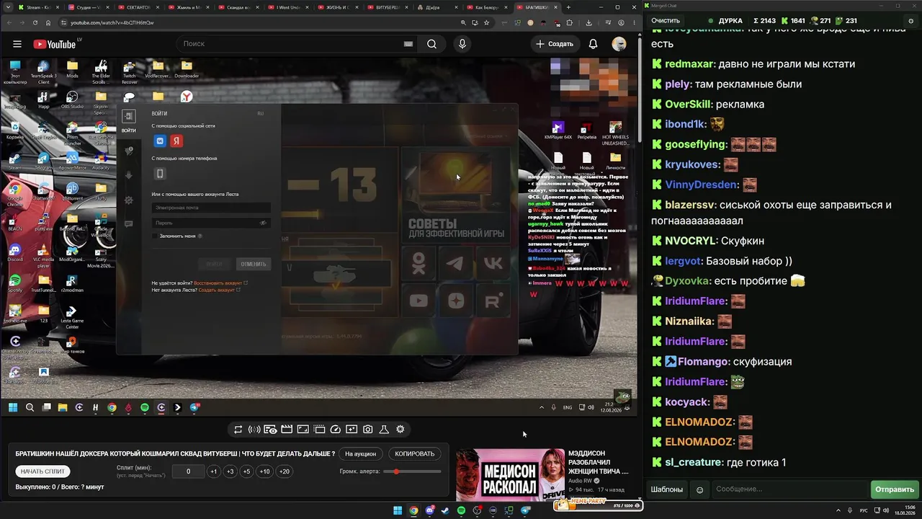922x519 pixels.
Task: Open the "Шаблоны" templates button
Action: click(x=667, y=490)
